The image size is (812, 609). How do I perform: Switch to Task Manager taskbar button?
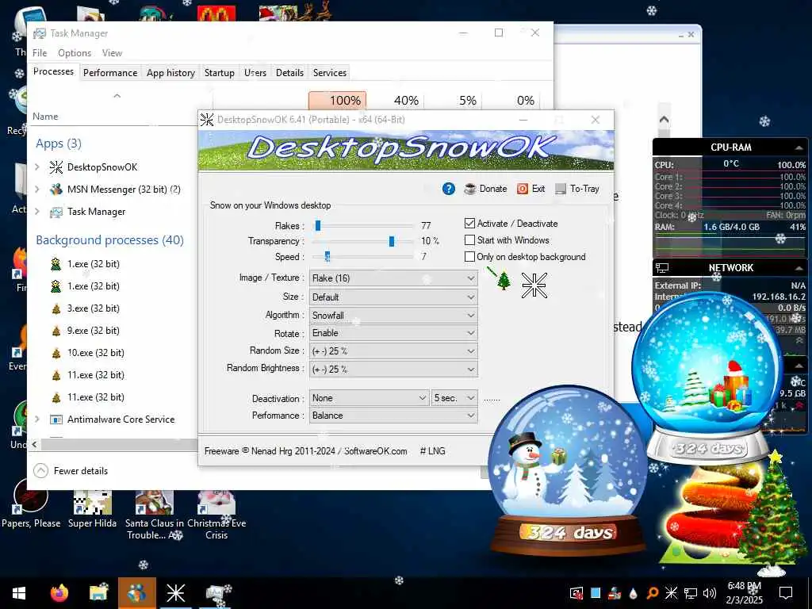point(216,594)
